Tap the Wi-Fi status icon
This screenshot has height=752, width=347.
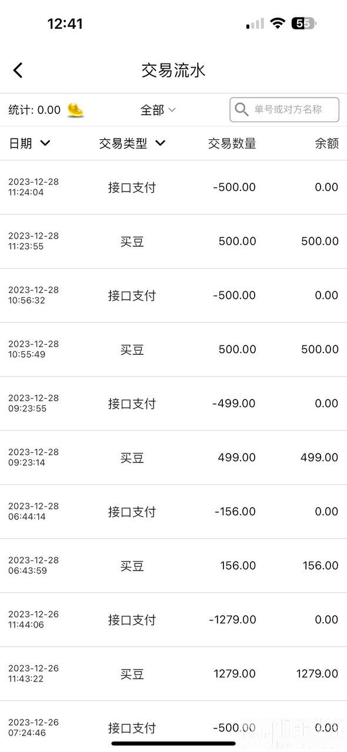point(278,23)
